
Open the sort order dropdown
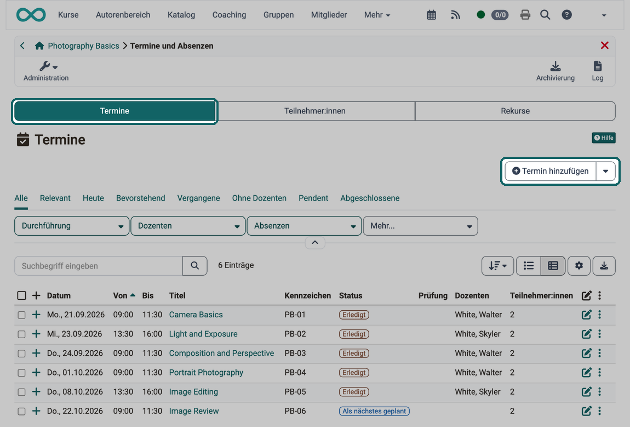click(497, 266)
